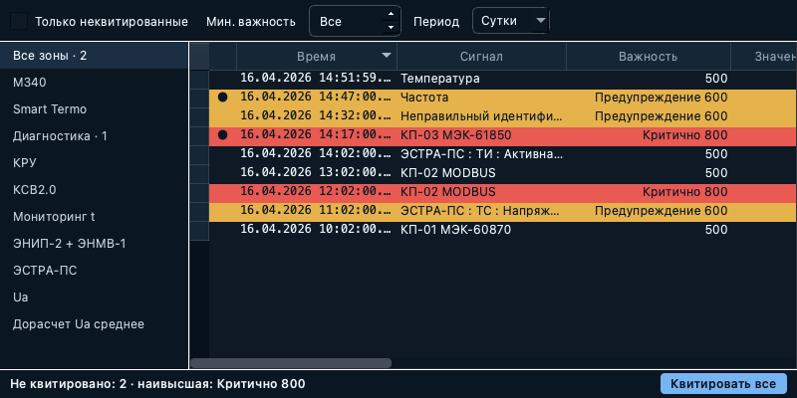Click the time cell 16.04.2026 14:17:00

[316, 135]
